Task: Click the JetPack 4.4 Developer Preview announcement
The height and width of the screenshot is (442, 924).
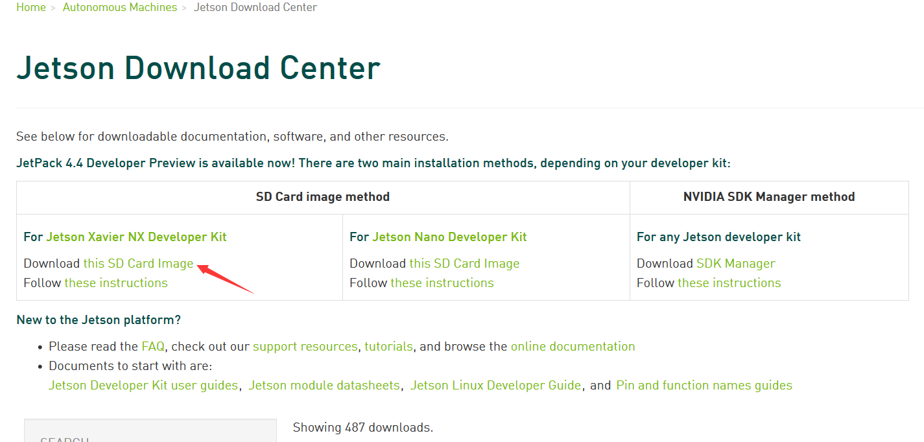Action: click(373, 163)
